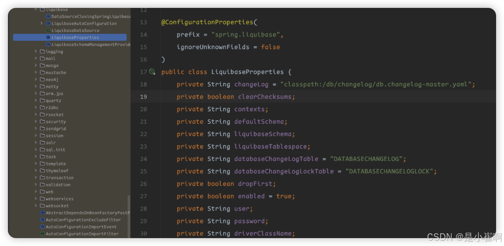The width and height of the screenshot is (504, 246).
Task: Click the driverClassName field
Action: tap(263, 233)
